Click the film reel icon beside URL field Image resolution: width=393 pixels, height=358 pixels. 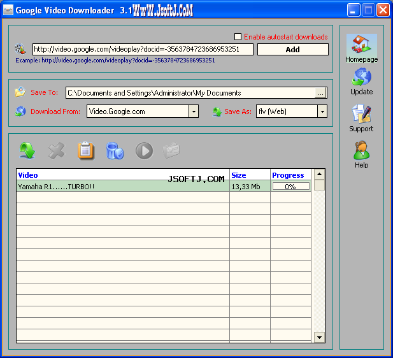click(20, 49)
